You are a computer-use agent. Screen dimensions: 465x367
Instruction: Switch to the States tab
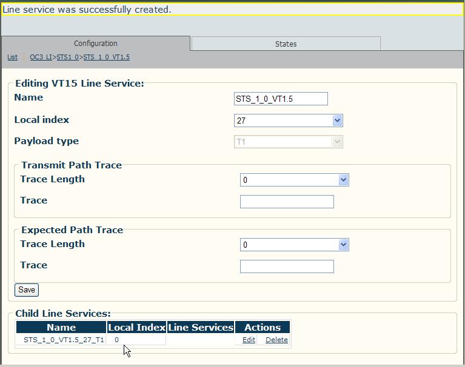point(286,44)
